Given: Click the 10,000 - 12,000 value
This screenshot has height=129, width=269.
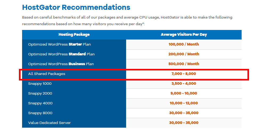Looking at the screenshot, I should 184,103.
